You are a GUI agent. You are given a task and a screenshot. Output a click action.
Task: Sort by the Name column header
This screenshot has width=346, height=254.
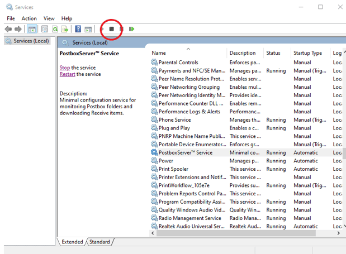(x=159, y=53)
